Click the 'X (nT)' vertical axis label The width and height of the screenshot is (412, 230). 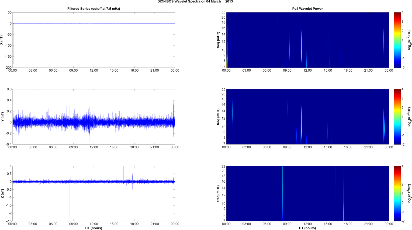point(2,40)
